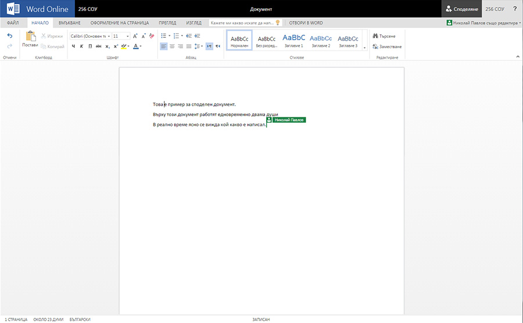Click the numbered list icon
Viewport: 523px width, 323px height.
tap(176, 35)
